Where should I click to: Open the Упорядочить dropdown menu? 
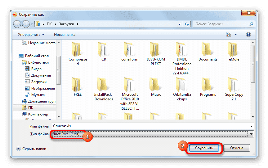click(31, 35)
